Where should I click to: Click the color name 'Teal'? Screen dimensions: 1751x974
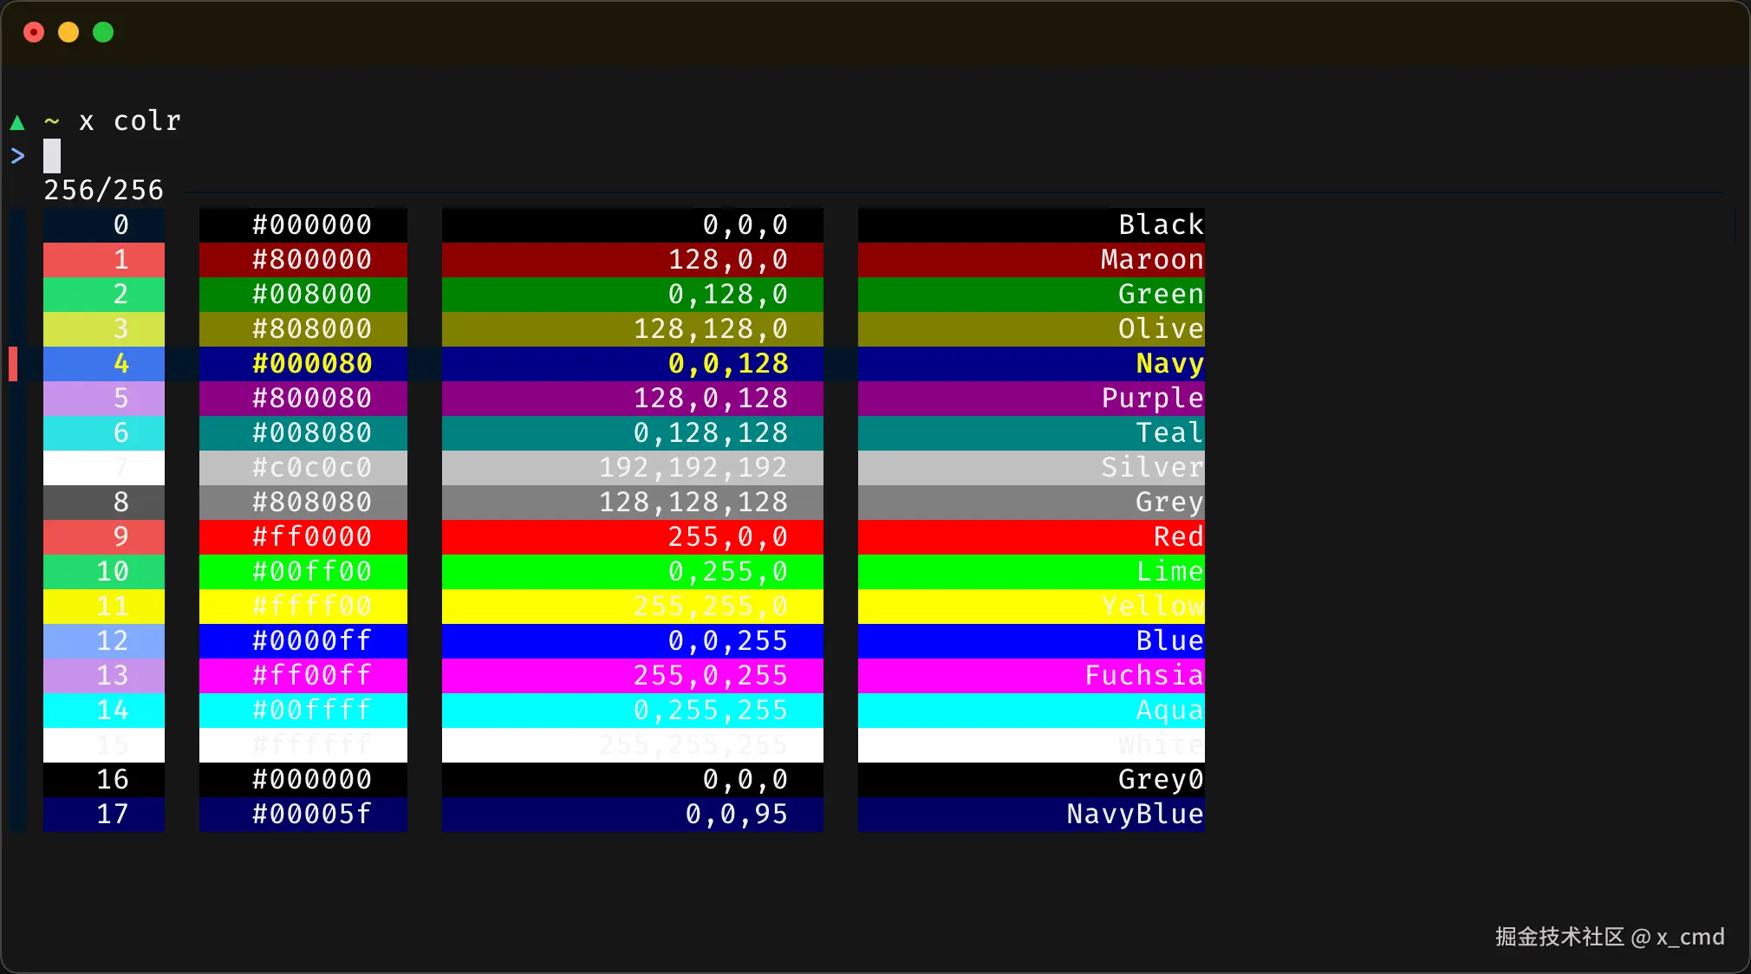coord(1170,433)
